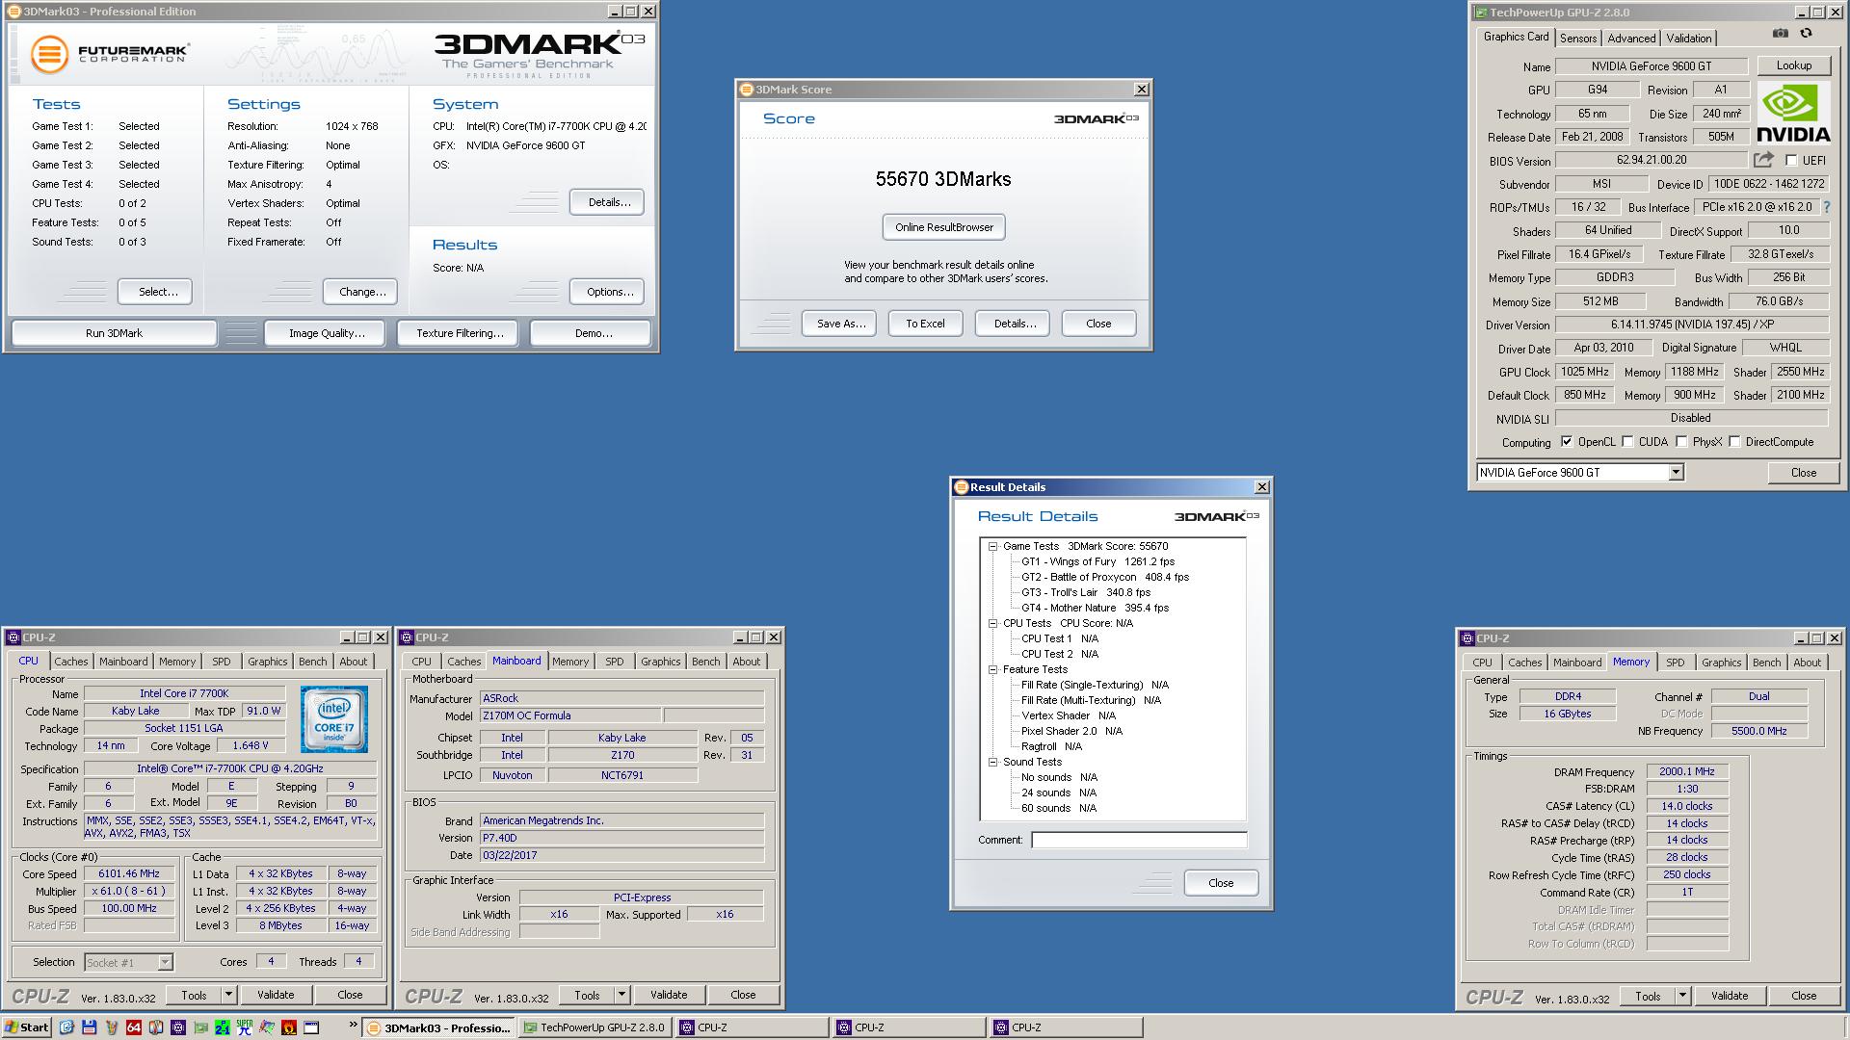1850x1040 pixels.
Task: Click the GPU-Z refresh icon
Action: pos(1807,34)
